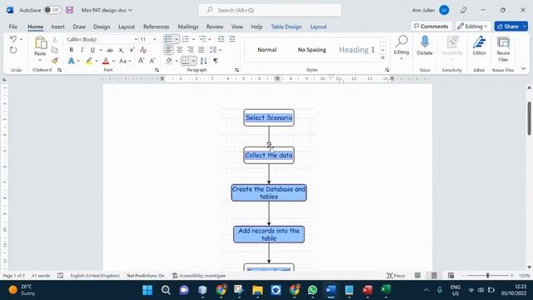The width and height of the screenshot is (533, 300).
Task: Click the Save disk icon in title bar
Action: 70,10
